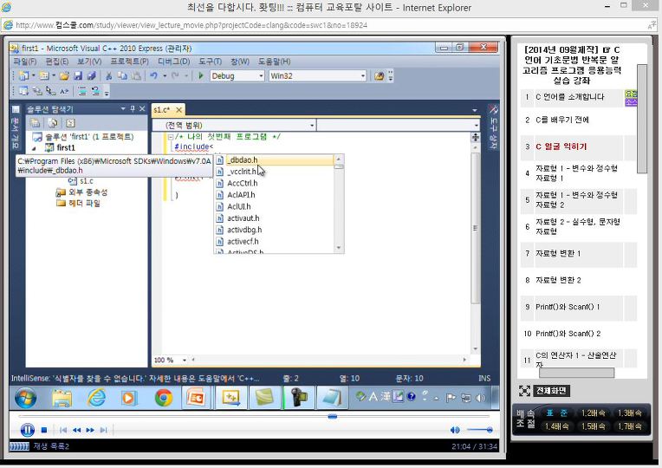Screen dimensions: 662x468
Task: Open lecture 7 자료형 변환 1
Action: pyautogui.click(x=558, y=253)
